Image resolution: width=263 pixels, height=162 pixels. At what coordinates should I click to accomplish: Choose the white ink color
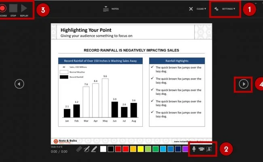point(103,149)
